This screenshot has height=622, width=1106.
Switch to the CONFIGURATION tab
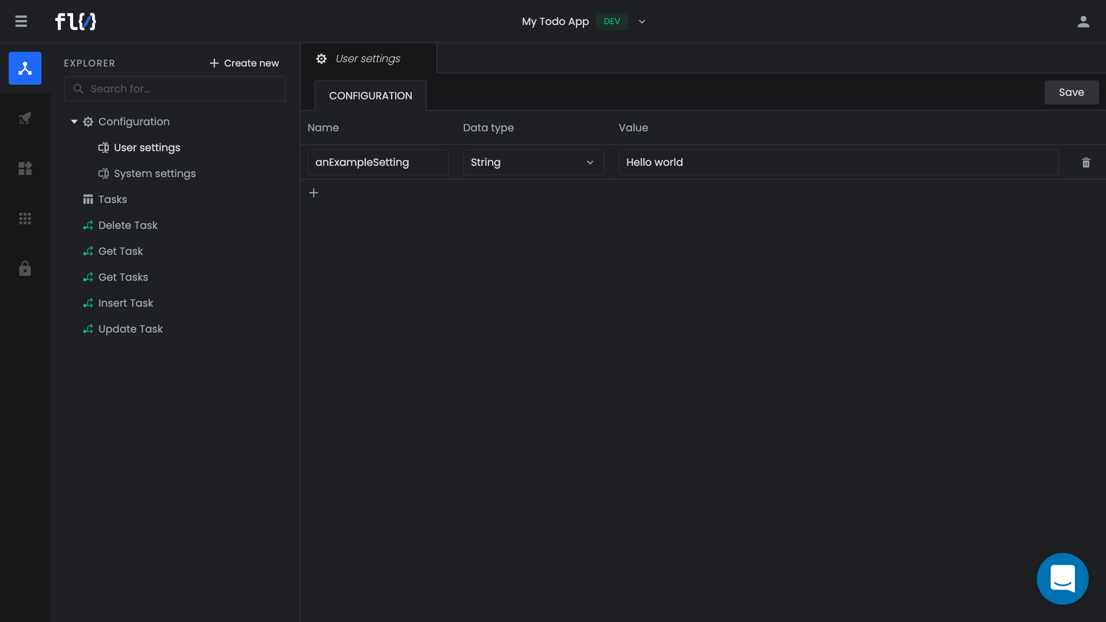point(370,95)
